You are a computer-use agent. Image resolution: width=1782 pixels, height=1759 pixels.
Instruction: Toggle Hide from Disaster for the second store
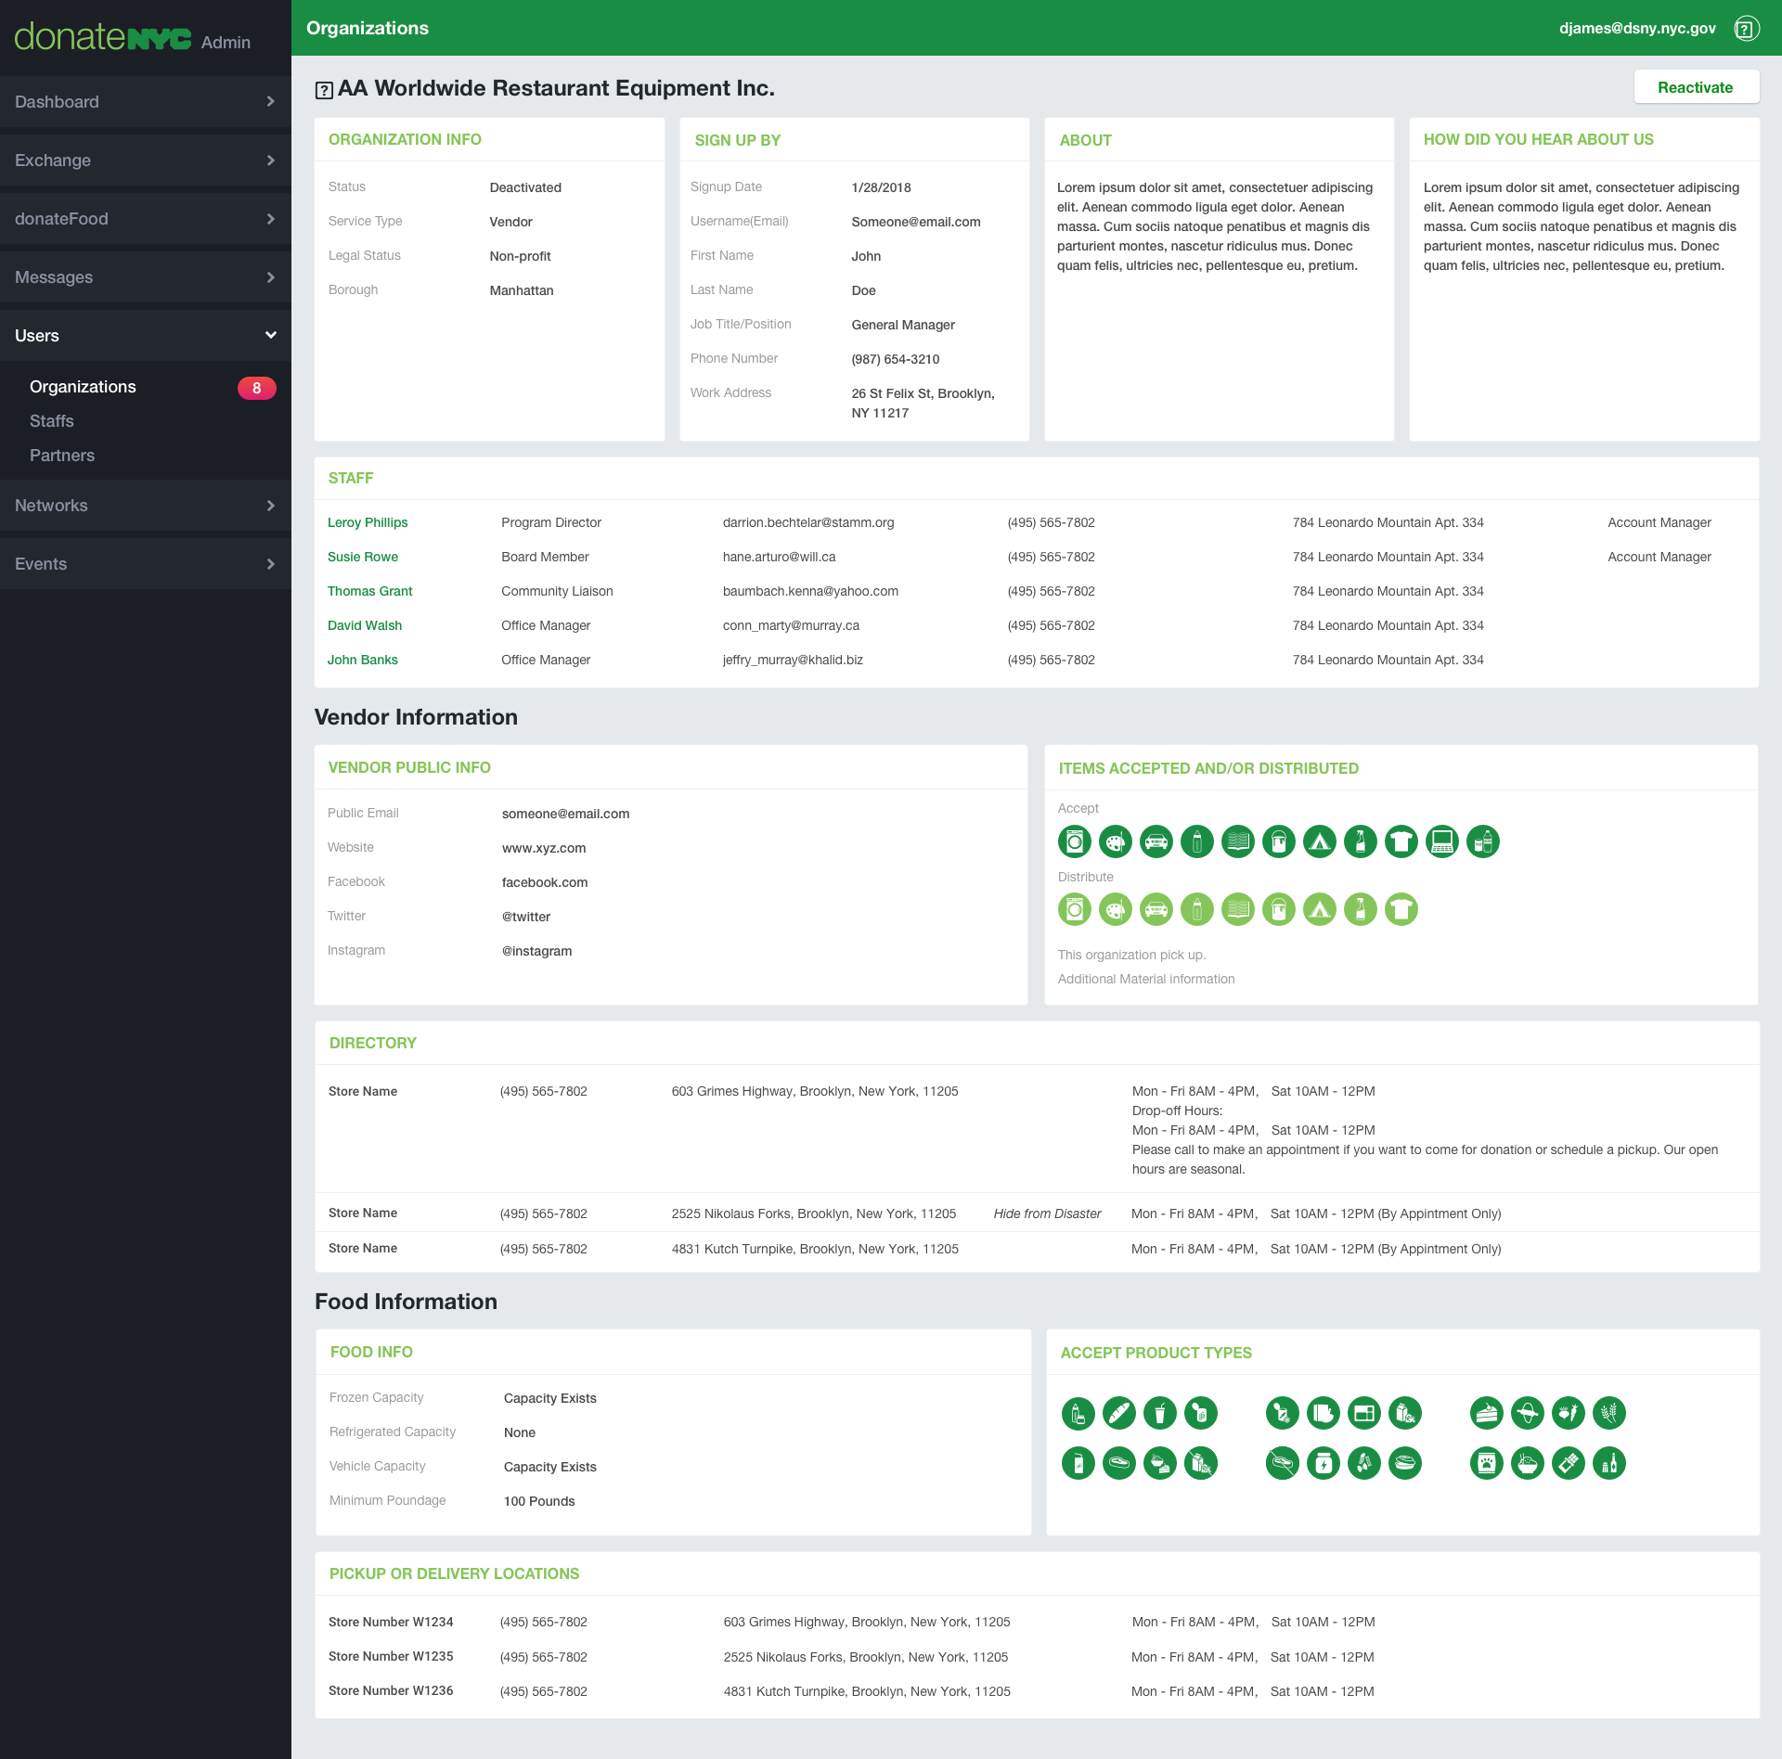(1047, 1213)
